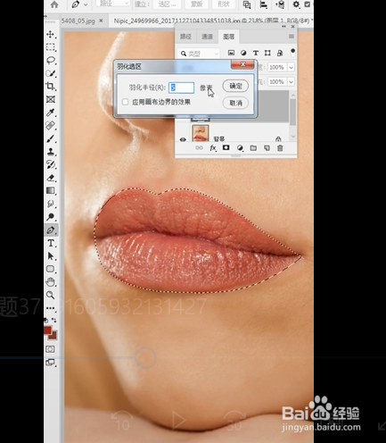Select the Quick Selection tool
This screenshot has height=443, width=386.
(x=51, y=73)
